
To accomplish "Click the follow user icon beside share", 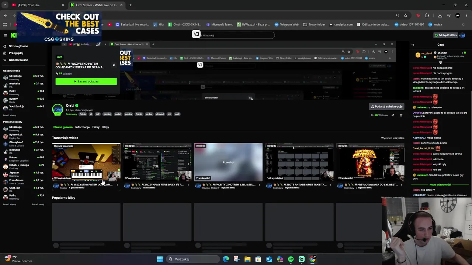I will 401,115.
